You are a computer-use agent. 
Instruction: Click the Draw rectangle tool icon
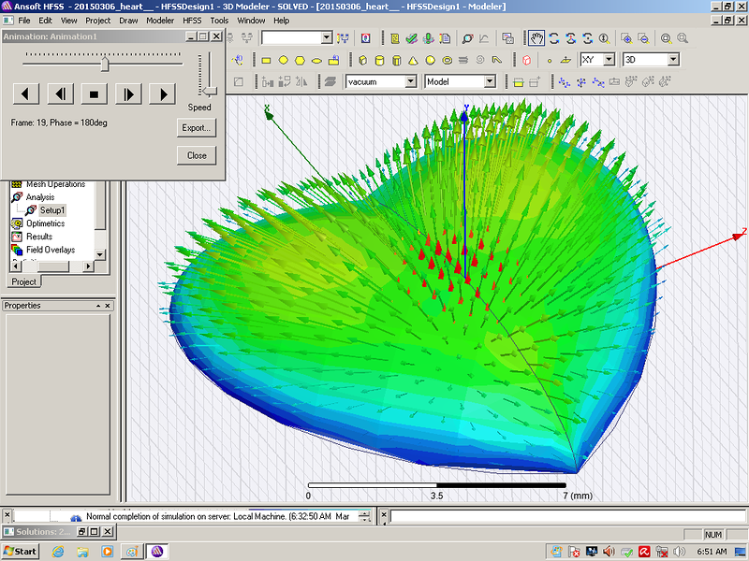[x=266, y=60]
